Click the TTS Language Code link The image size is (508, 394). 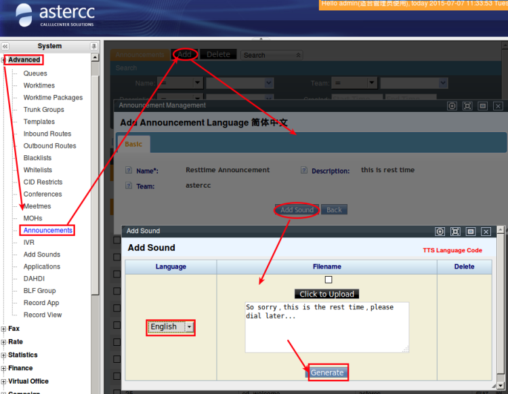(x=452, y=250)
